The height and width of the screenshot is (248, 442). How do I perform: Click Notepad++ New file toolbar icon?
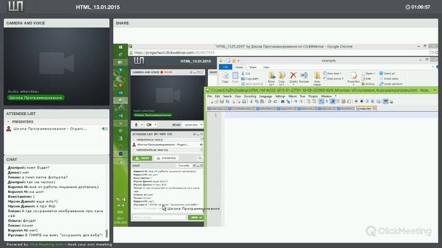coord(212,101)
